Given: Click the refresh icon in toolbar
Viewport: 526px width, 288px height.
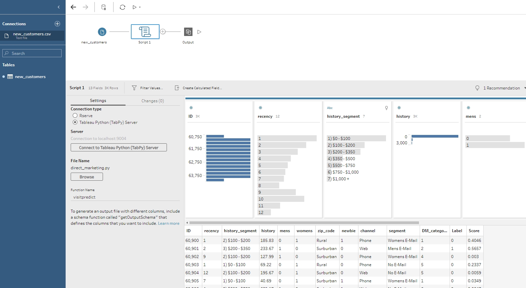Looking at the screenshot, I should pos(122,7).
